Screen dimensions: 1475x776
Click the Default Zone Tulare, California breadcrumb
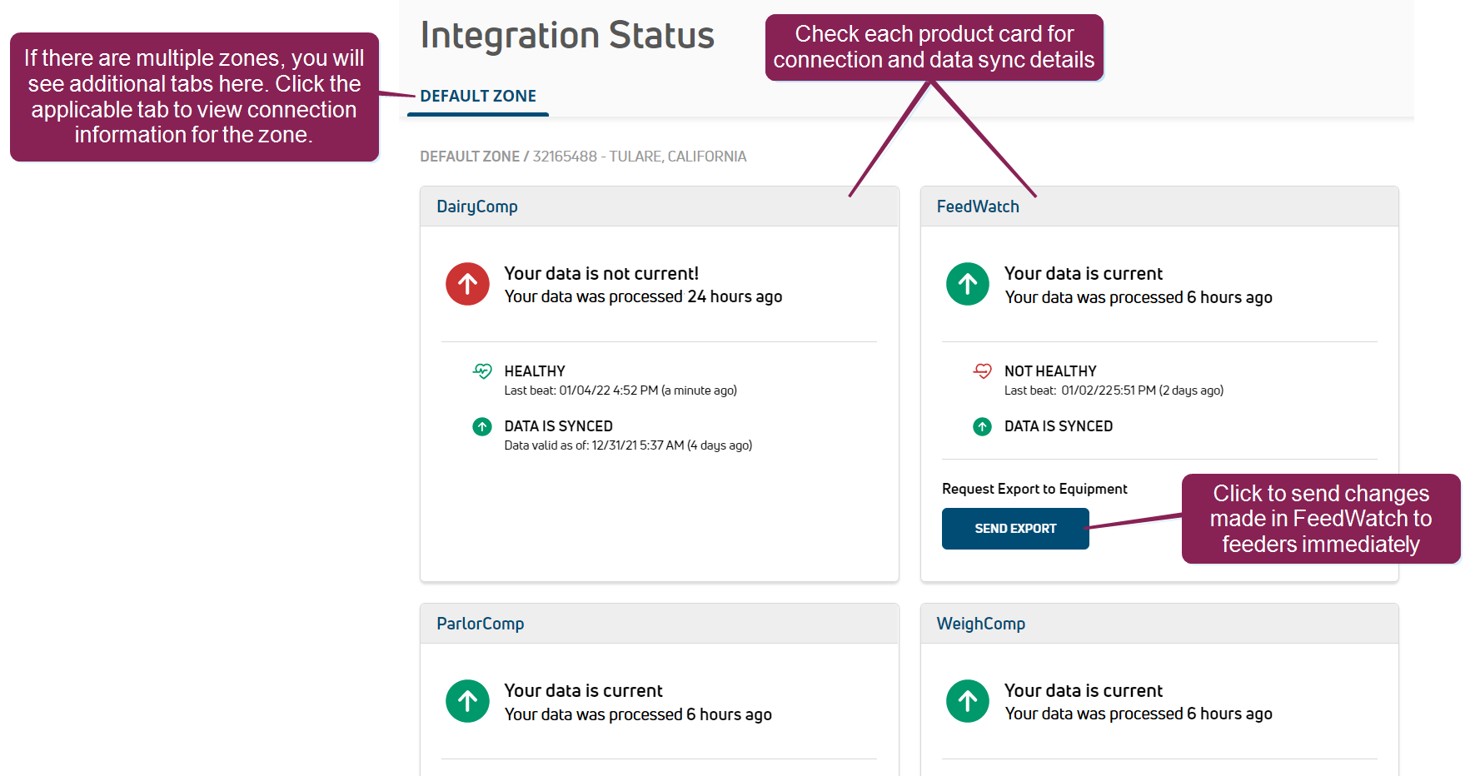click(583, 157)
